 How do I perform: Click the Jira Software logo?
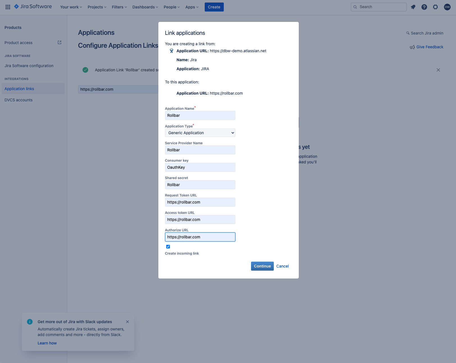[33, 7]
